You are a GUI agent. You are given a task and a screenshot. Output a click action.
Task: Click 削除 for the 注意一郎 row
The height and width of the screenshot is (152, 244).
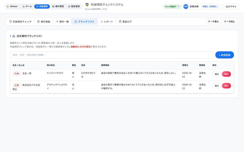pyautogui.click(x=226, y=74)
